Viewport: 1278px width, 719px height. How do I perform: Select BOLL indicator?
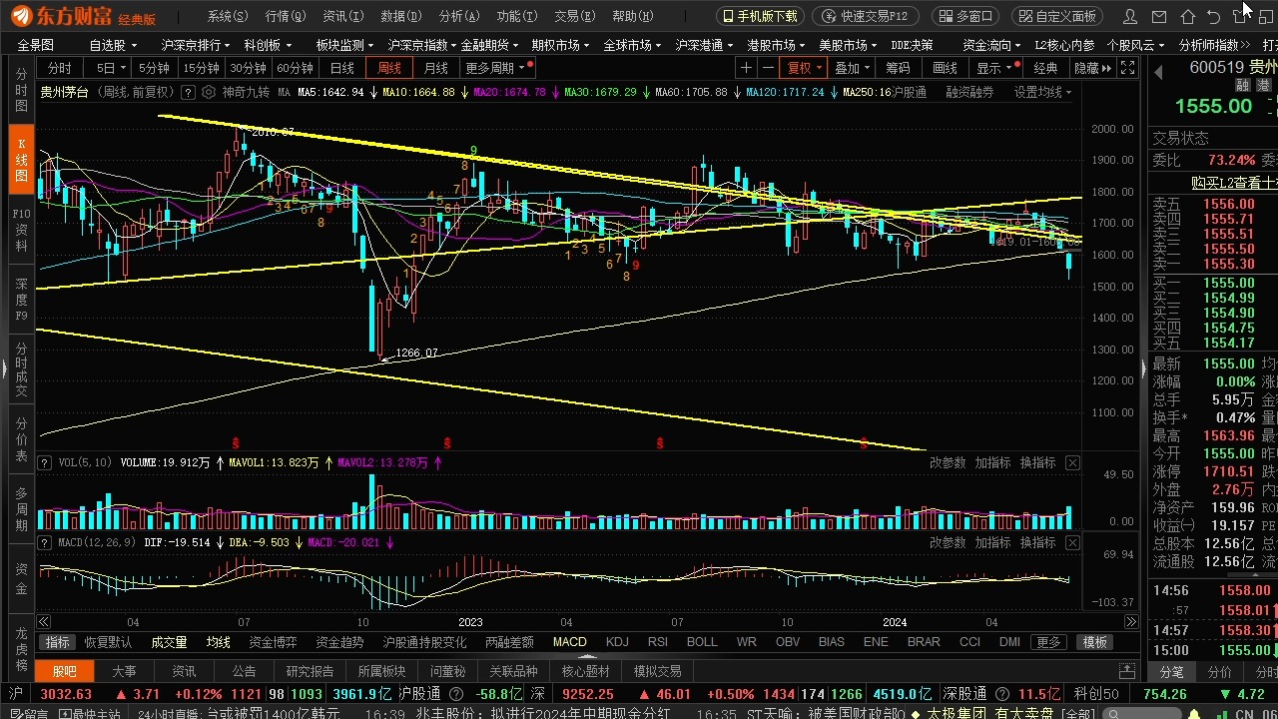coord(702,642)
